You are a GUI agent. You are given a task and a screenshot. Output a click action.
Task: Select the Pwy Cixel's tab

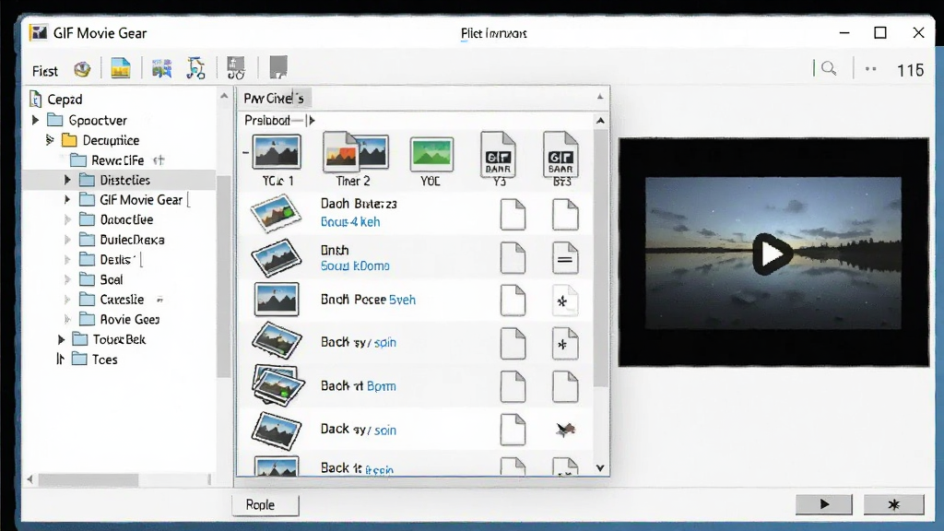274,98
